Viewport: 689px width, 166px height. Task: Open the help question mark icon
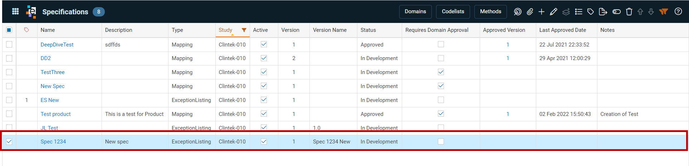pos(678,11)
